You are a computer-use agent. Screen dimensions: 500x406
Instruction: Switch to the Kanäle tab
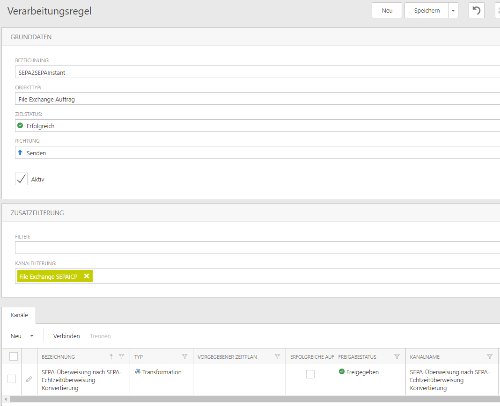point(19,315)
